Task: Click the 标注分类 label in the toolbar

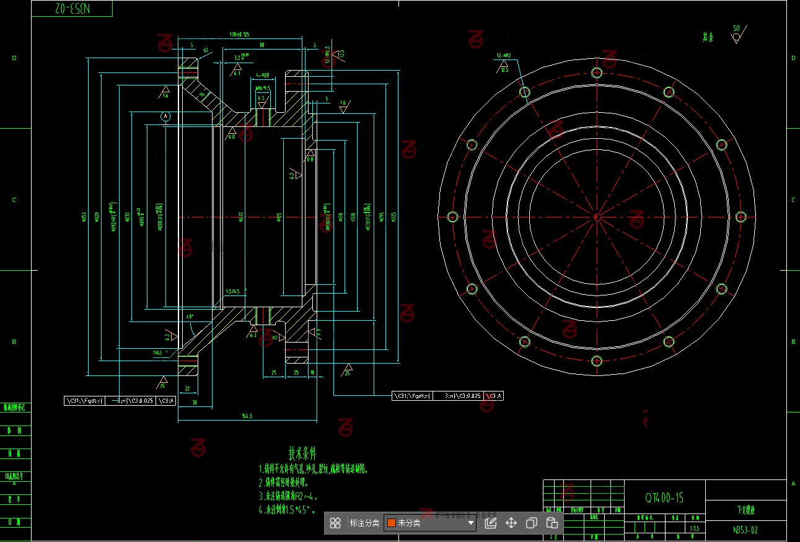Action: [364, 523]
